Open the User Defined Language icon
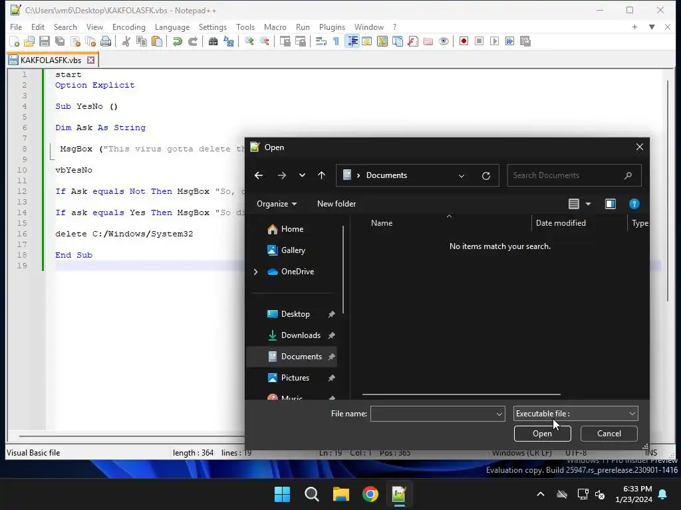The width and height of the screenshot is (681, 510). 367,41
